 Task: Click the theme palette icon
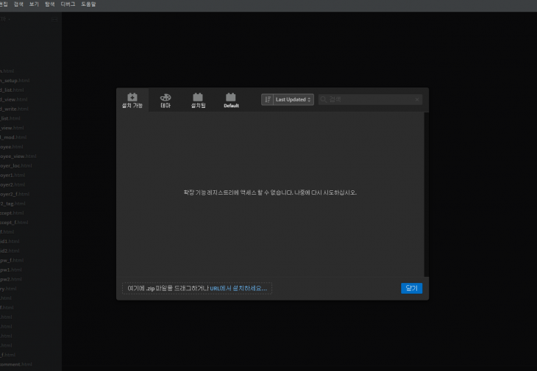166,96
